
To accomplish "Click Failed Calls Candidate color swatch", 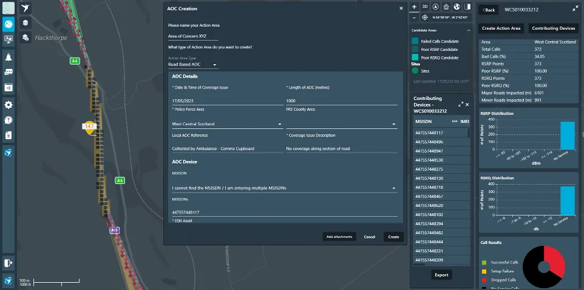I will click(415, 41).
